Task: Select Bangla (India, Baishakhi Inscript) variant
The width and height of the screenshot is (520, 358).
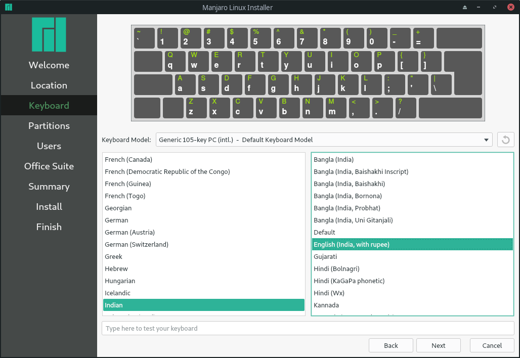Action: (412, 172)
